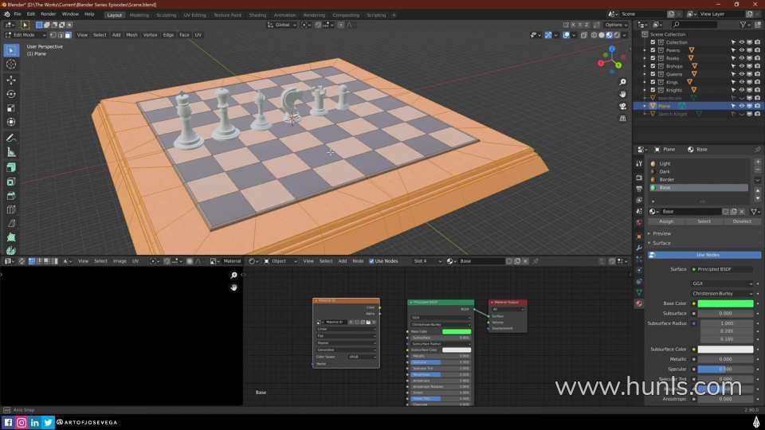Switch to the Shading workspace tab

(x=257, y=14)
